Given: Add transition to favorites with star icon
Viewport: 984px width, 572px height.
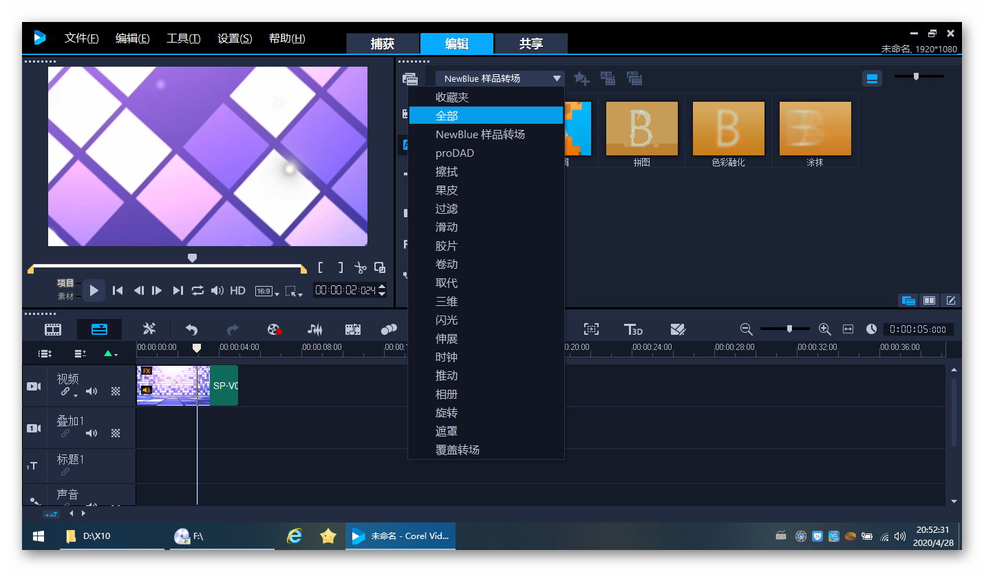Looking at the screenshot, I should click(x=581, y=78).
